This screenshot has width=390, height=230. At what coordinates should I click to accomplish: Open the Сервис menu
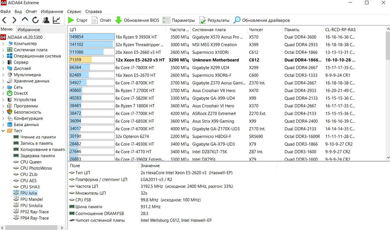tap(74, 12)
